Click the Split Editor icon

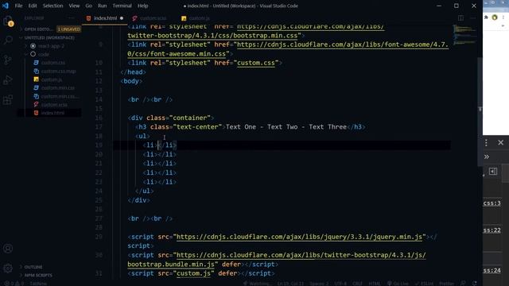(460, 18)
